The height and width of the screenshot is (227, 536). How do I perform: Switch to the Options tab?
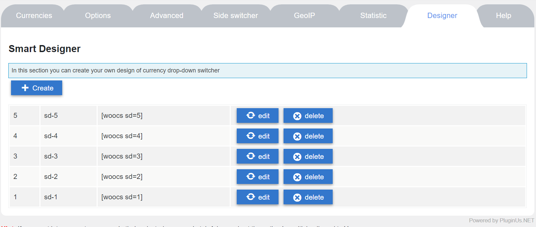coord(98,16)
